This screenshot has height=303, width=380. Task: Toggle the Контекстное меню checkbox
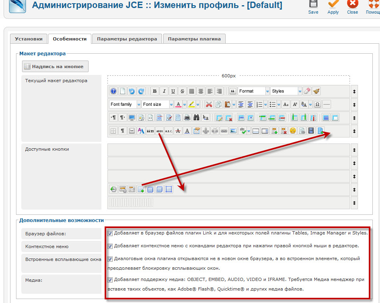(x=110, y=246)
